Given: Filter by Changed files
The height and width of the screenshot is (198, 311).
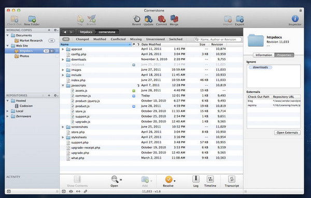Looking at the screenshot, I should 82,39.
